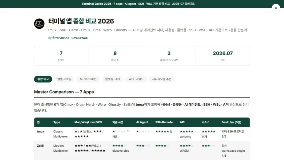Click the tmux 리소스 최저 cell

209,134
